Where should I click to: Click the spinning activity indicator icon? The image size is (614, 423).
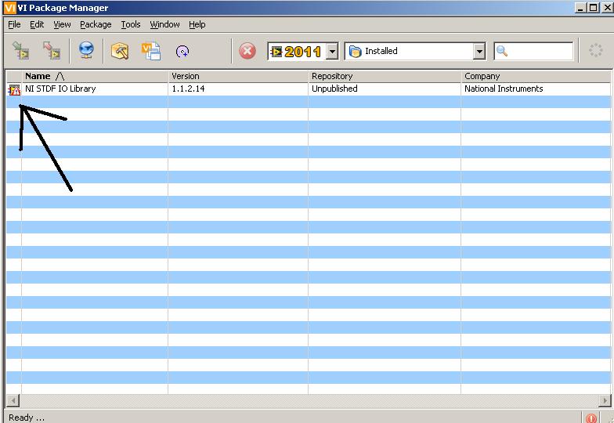(595, 50)
